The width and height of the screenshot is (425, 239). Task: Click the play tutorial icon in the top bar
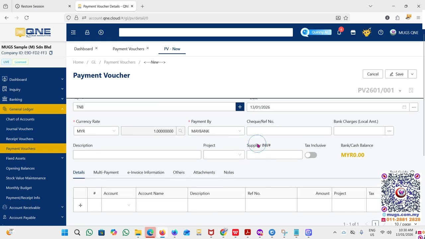tap(101, 32)
